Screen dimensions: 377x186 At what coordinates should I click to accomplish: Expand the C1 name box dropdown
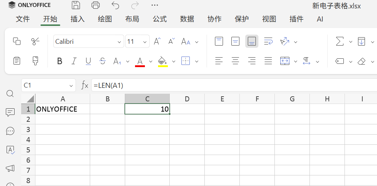point(71,86)
